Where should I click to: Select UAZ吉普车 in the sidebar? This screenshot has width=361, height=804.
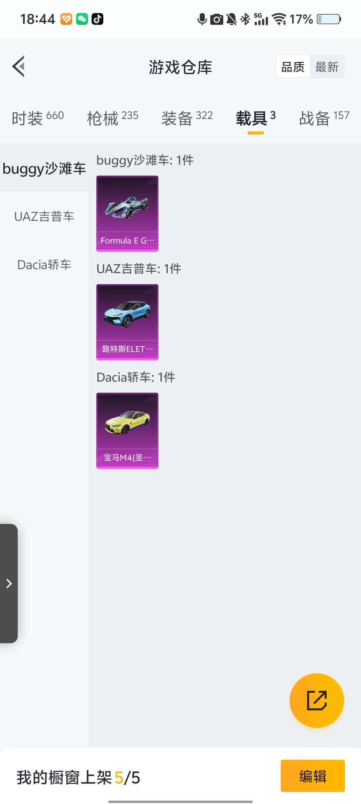point(44,216)
